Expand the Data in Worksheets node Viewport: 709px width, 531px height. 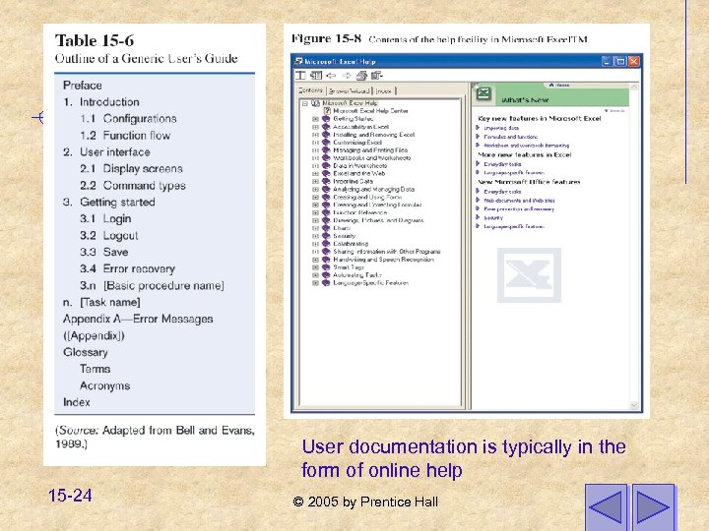316,166
